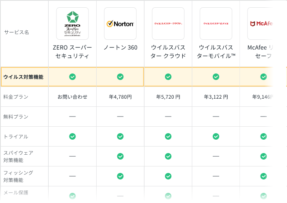Viewport: 287px width, 203px height.
Task: Click Norton's spyware protection checkmark
Action: [x=120, y=156]
